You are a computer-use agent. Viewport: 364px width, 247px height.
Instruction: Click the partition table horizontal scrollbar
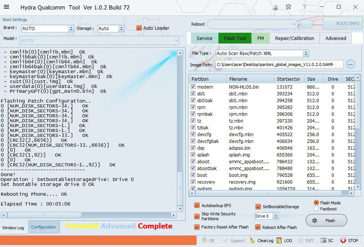pos(268,193)
